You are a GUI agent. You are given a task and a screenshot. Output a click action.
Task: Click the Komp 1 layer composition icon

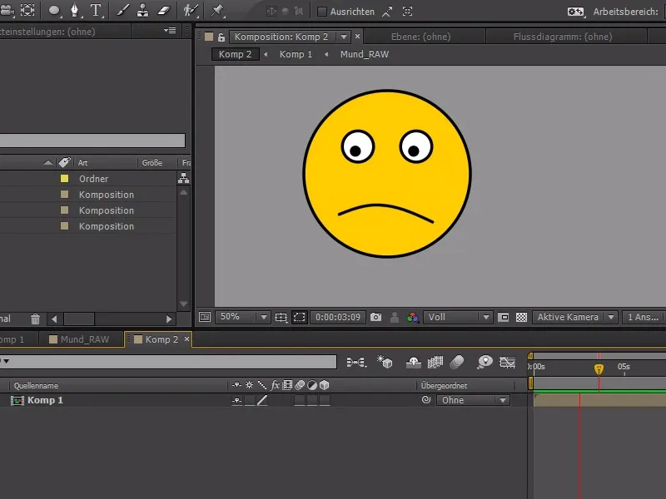coord(17,400)
